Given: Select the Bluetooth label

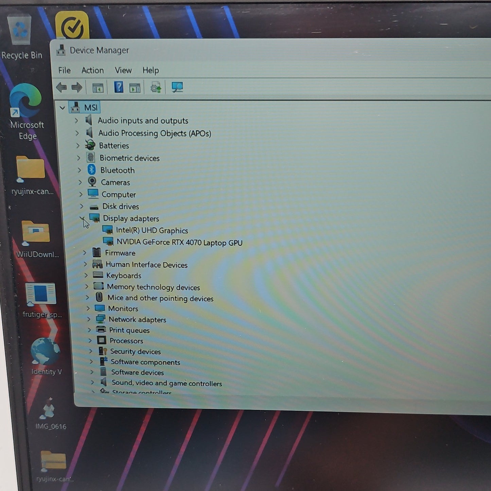Looking at the screenshot, I should 117,170.
